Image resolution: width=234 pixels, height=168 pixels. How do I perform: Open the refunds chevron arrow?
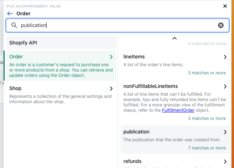pyautogui.click(x=225, y=162)
